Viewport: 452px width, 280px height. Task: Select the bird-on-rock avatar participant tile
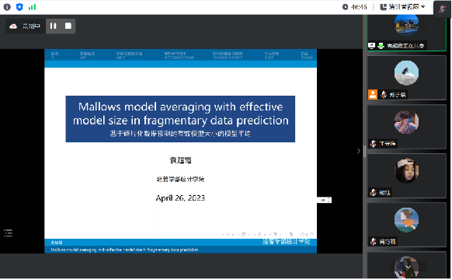(x=406, y=78)
